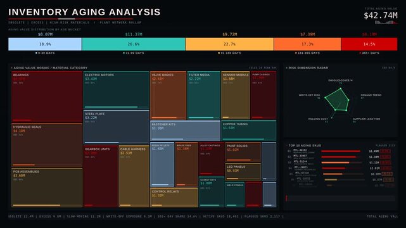Click the 31-90 Days legend label

134,53
